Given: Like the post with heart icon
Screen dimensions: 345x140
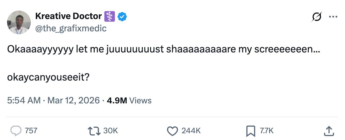Looking at the screenshot, I should (x=172, y=131).
